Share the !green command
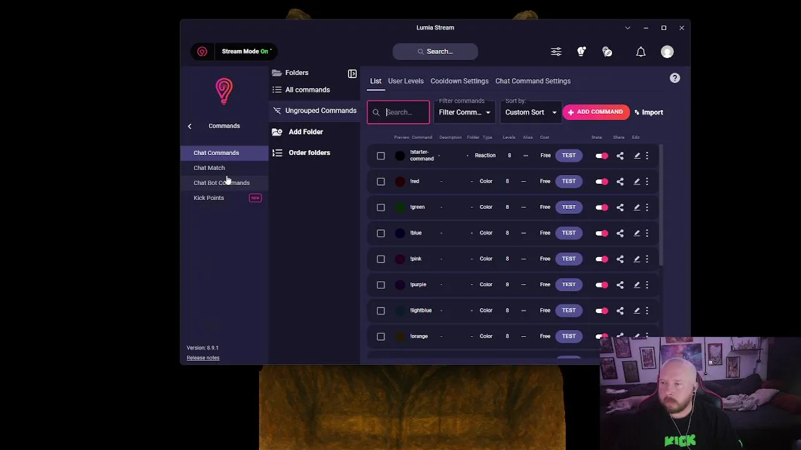801x450 pixels. tap(620, 207)
